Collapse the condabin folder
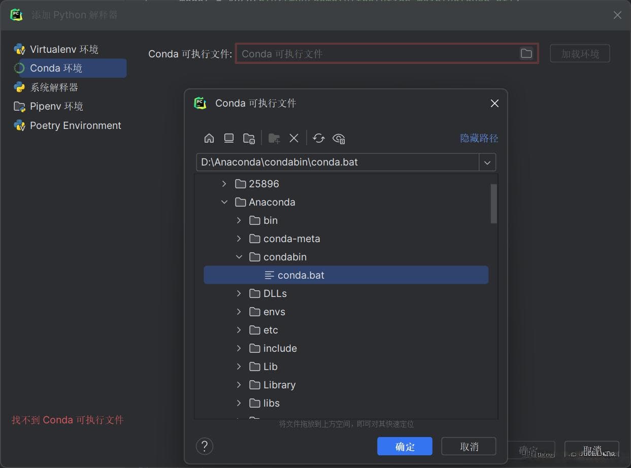Screen dimensions: 631x468 coord(239,257)
